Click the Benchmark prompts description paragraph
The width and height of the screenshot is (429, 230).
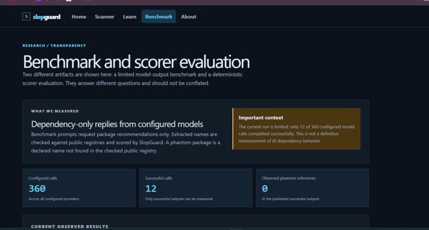pos(126,142)
